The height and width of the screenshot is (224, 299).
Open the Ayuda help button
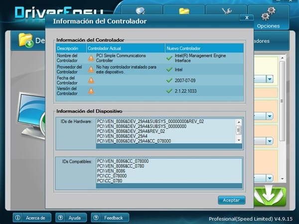point(71,218)
